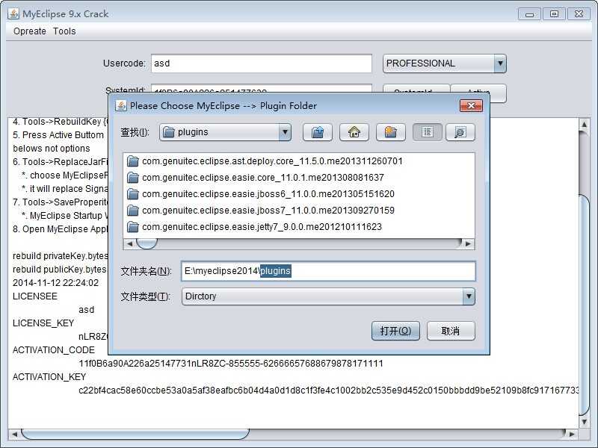This screenshot has height=448, width=598.
Task: Click Java icon in plugin dialog title
Action: (121, 105)
